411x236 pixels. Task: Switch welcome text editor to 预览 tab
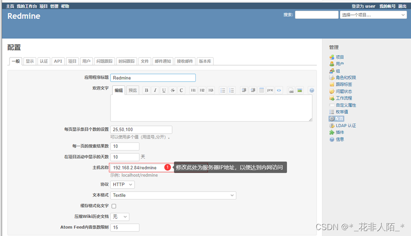click(132, 90)
